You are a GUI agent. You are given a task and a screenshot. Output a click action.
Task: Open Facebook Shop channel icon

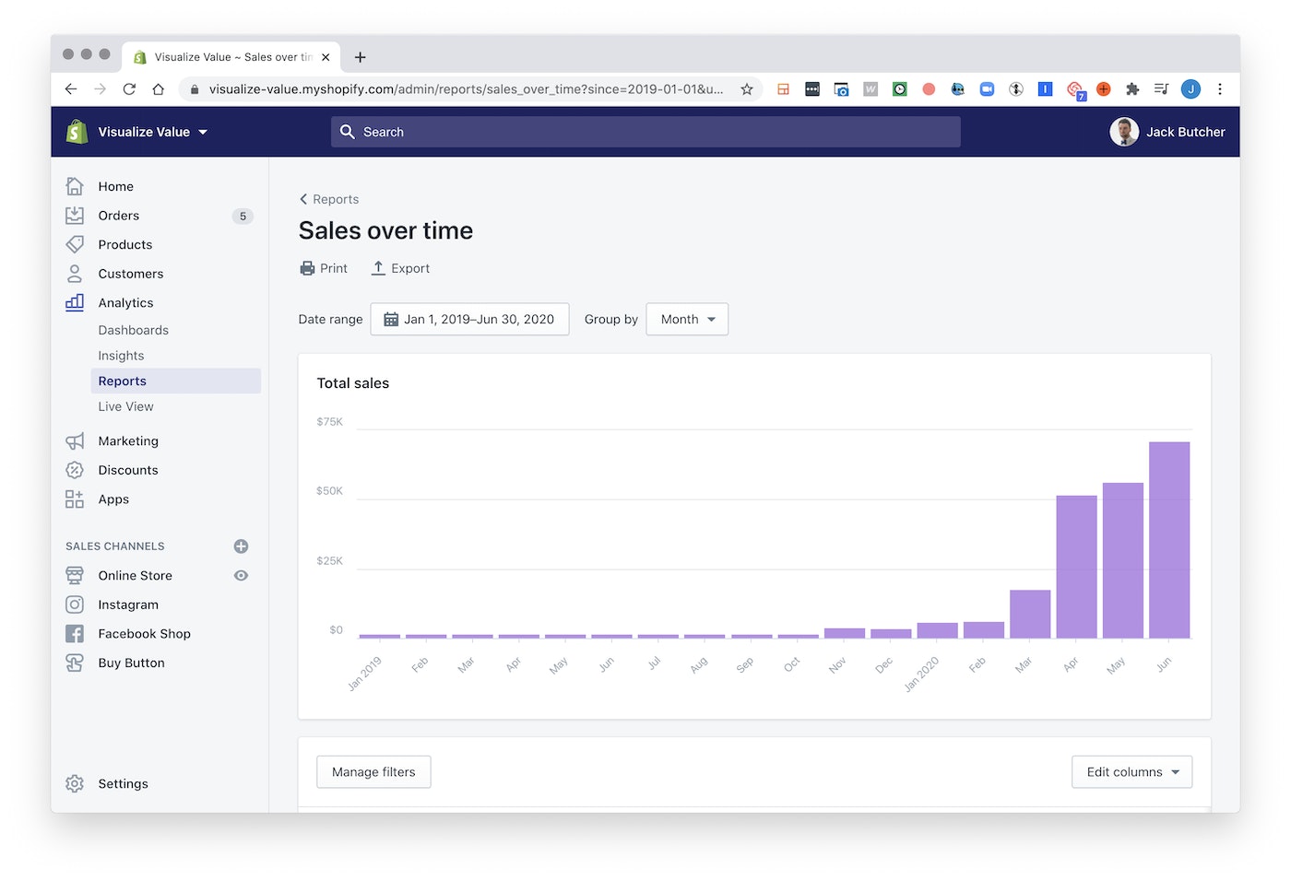(75, 634)
